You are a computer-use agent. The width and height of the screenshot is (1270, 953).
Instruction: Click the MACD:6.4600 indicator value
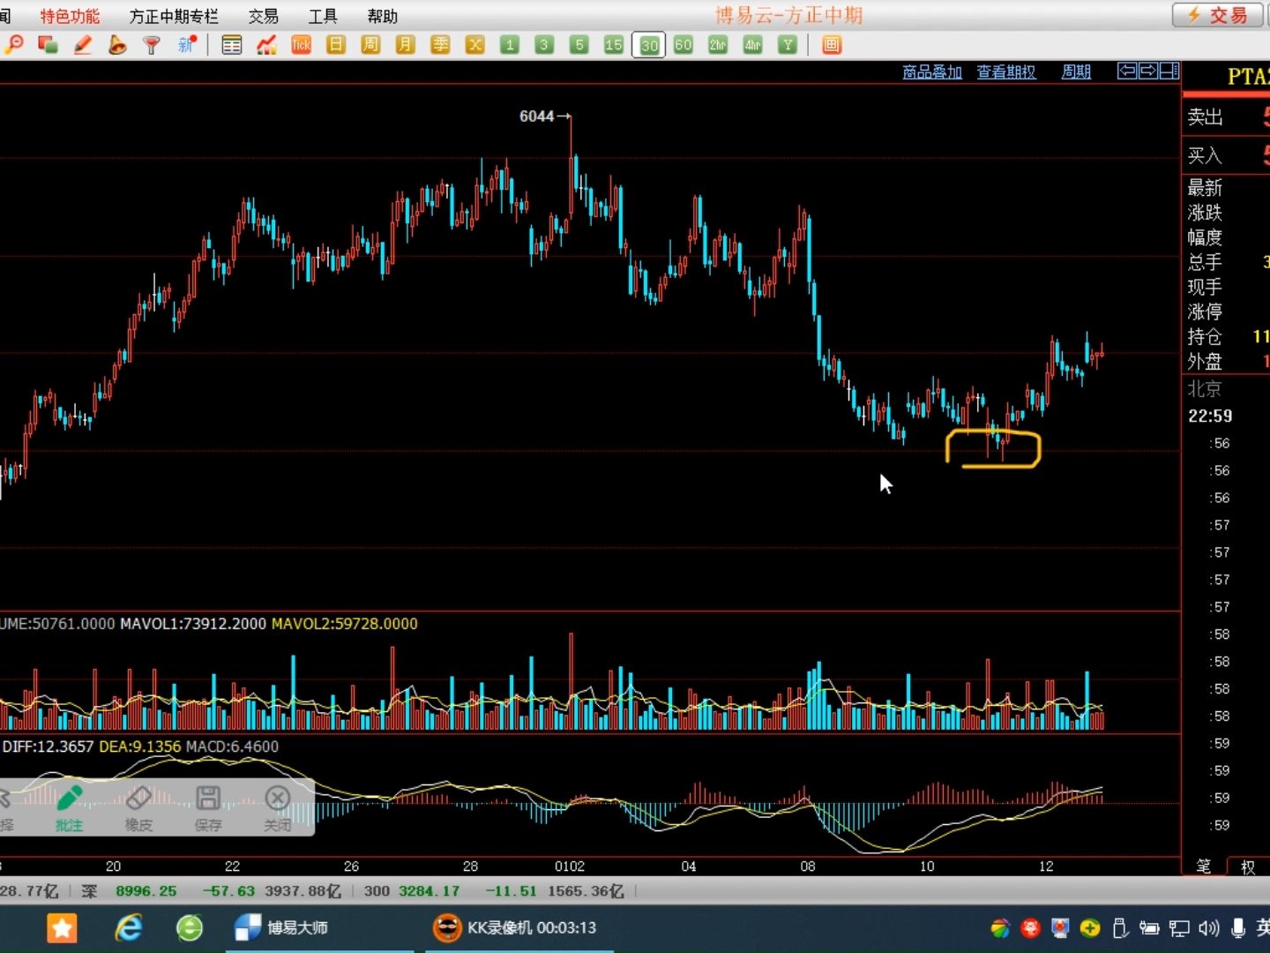click(232, 747)
